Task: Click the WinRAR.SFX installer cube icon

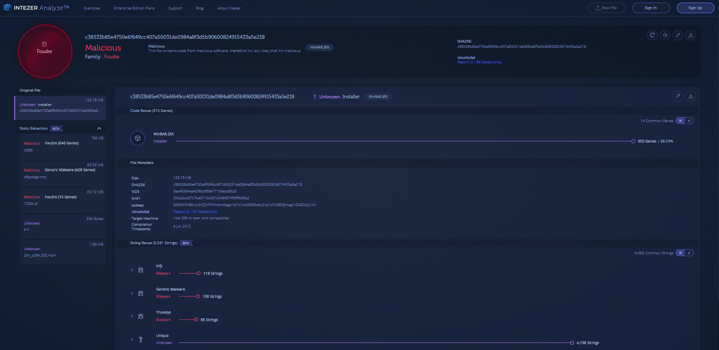Action: 138,138
